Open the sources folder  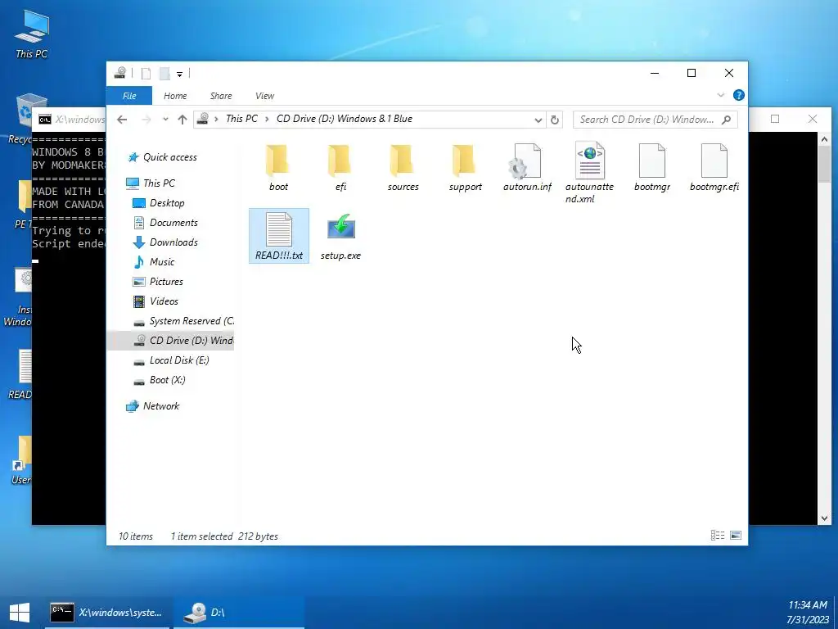403,167
